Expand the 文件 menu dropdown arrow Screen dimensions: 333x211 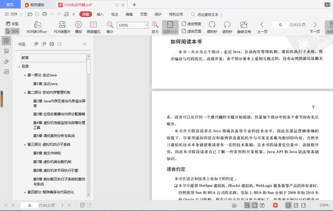[21, 14]
